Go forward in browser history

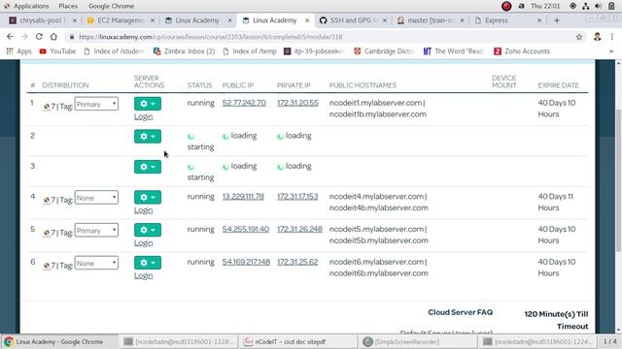(24, 37)
